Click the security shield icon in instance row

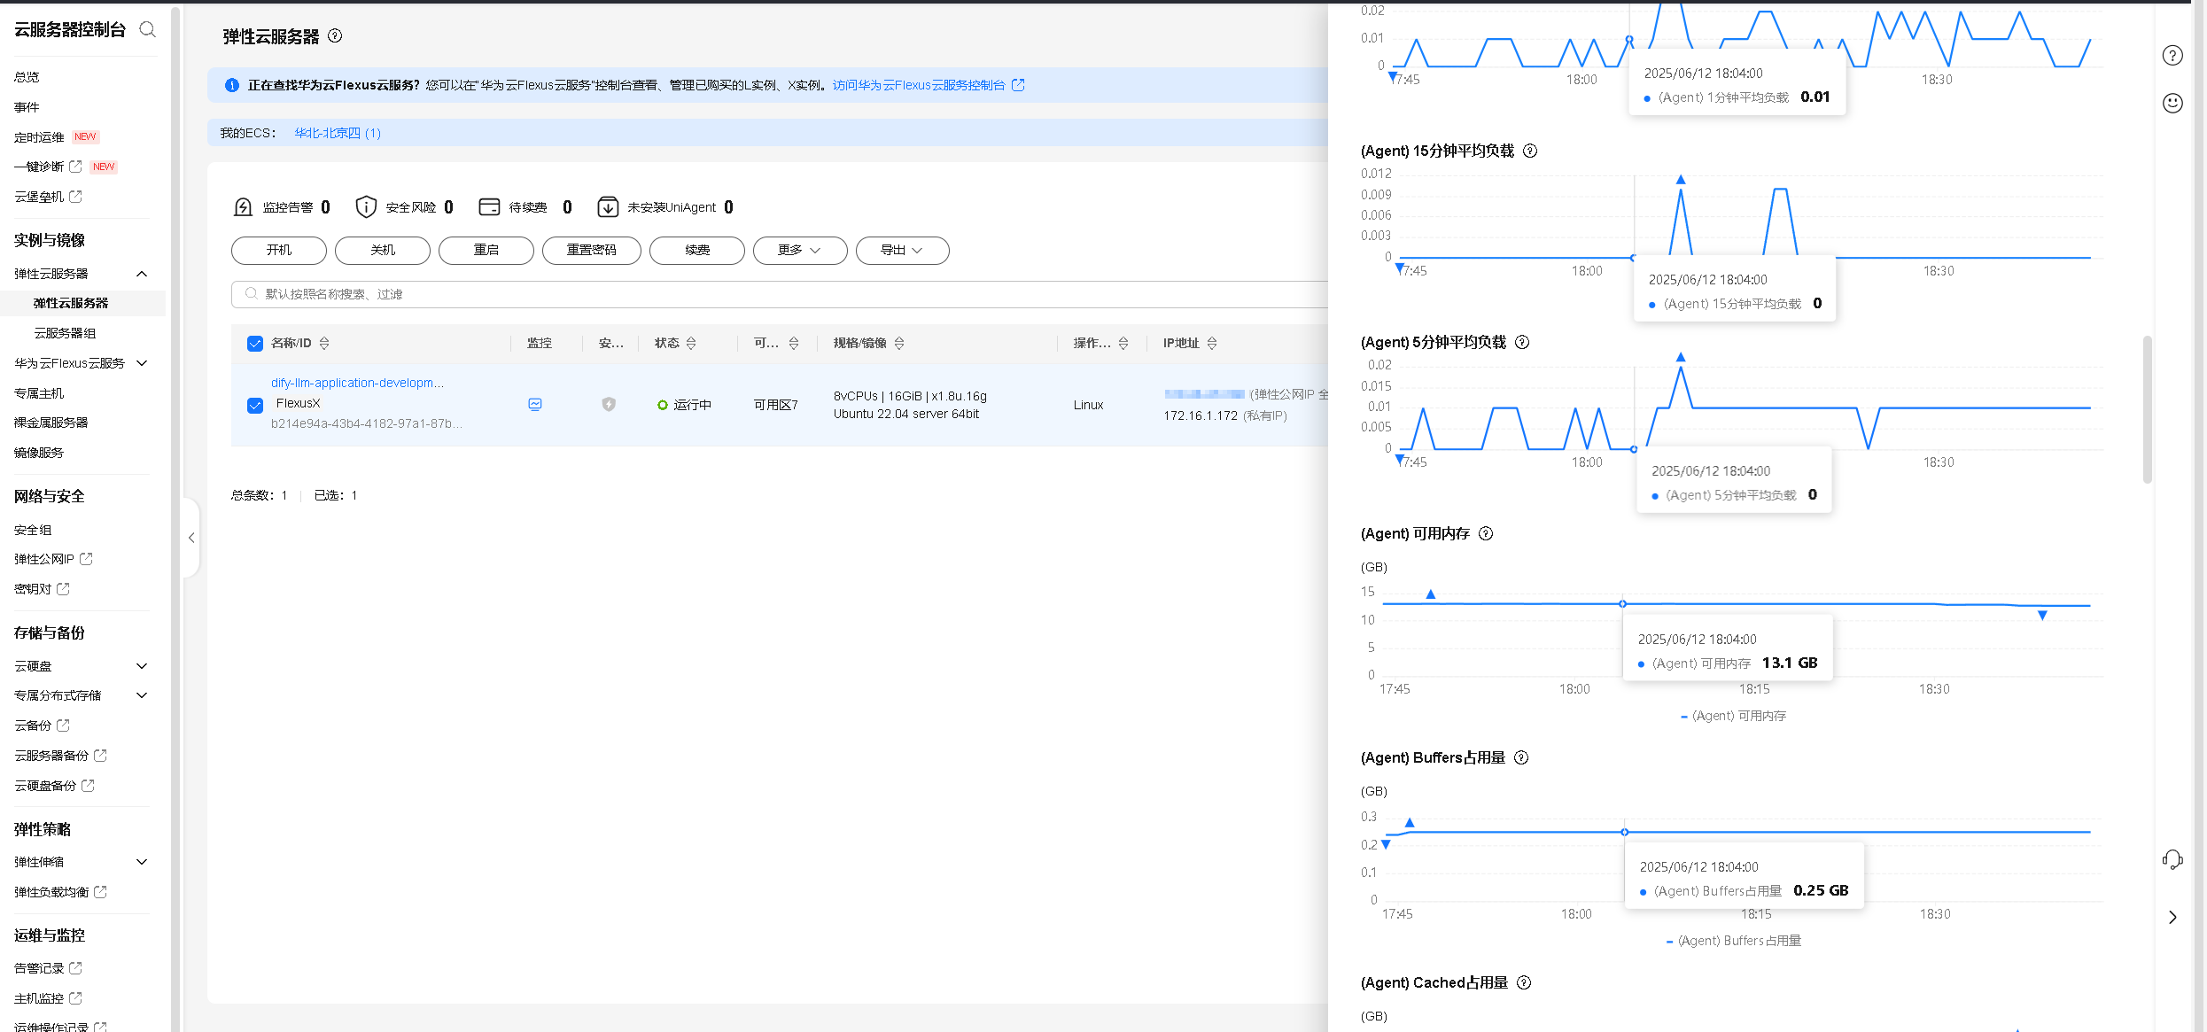pos(609,404)
